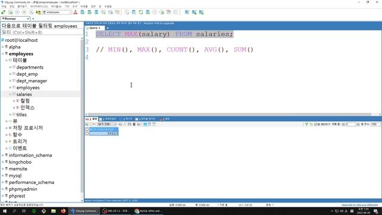Screen dimensions: 382x215
Task: Select the memsite database
Action: coord(18,168)
